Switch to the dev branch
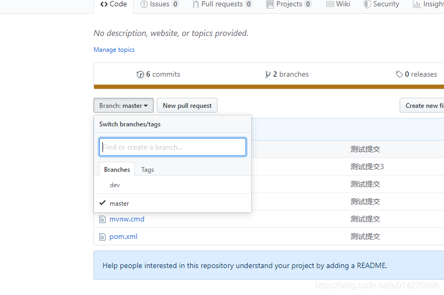 coord(173,185)
